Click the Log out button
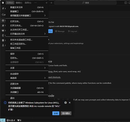This screenshot has height=122, width=130. click(x=73, y=31)
